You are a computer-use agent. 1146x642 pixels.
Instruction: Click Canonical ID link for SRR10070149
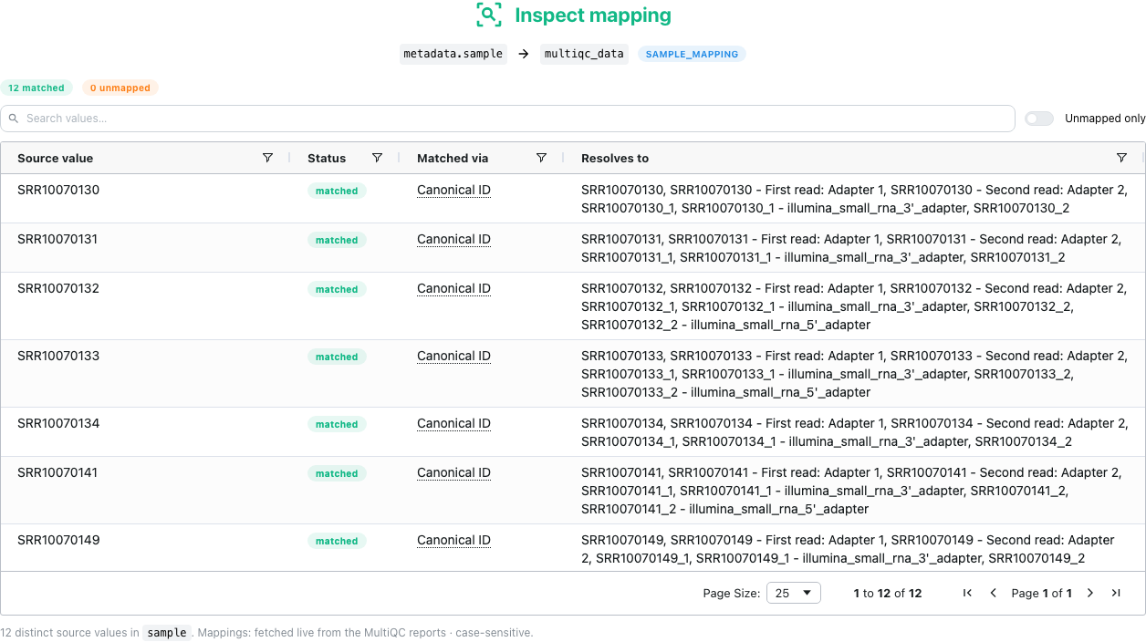[453, 541]
